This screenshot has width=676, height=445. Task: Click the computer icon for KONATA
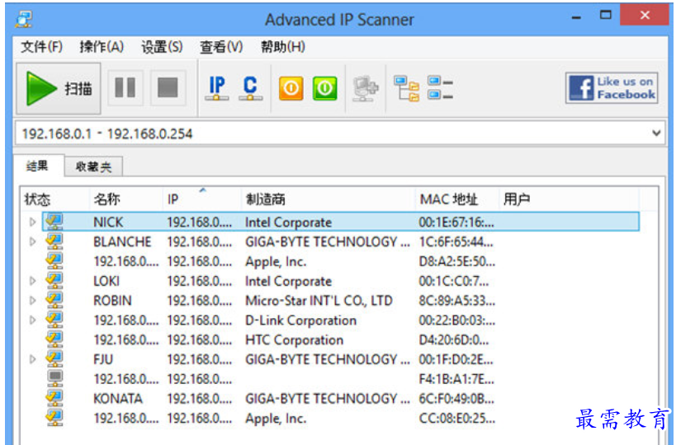54,398
